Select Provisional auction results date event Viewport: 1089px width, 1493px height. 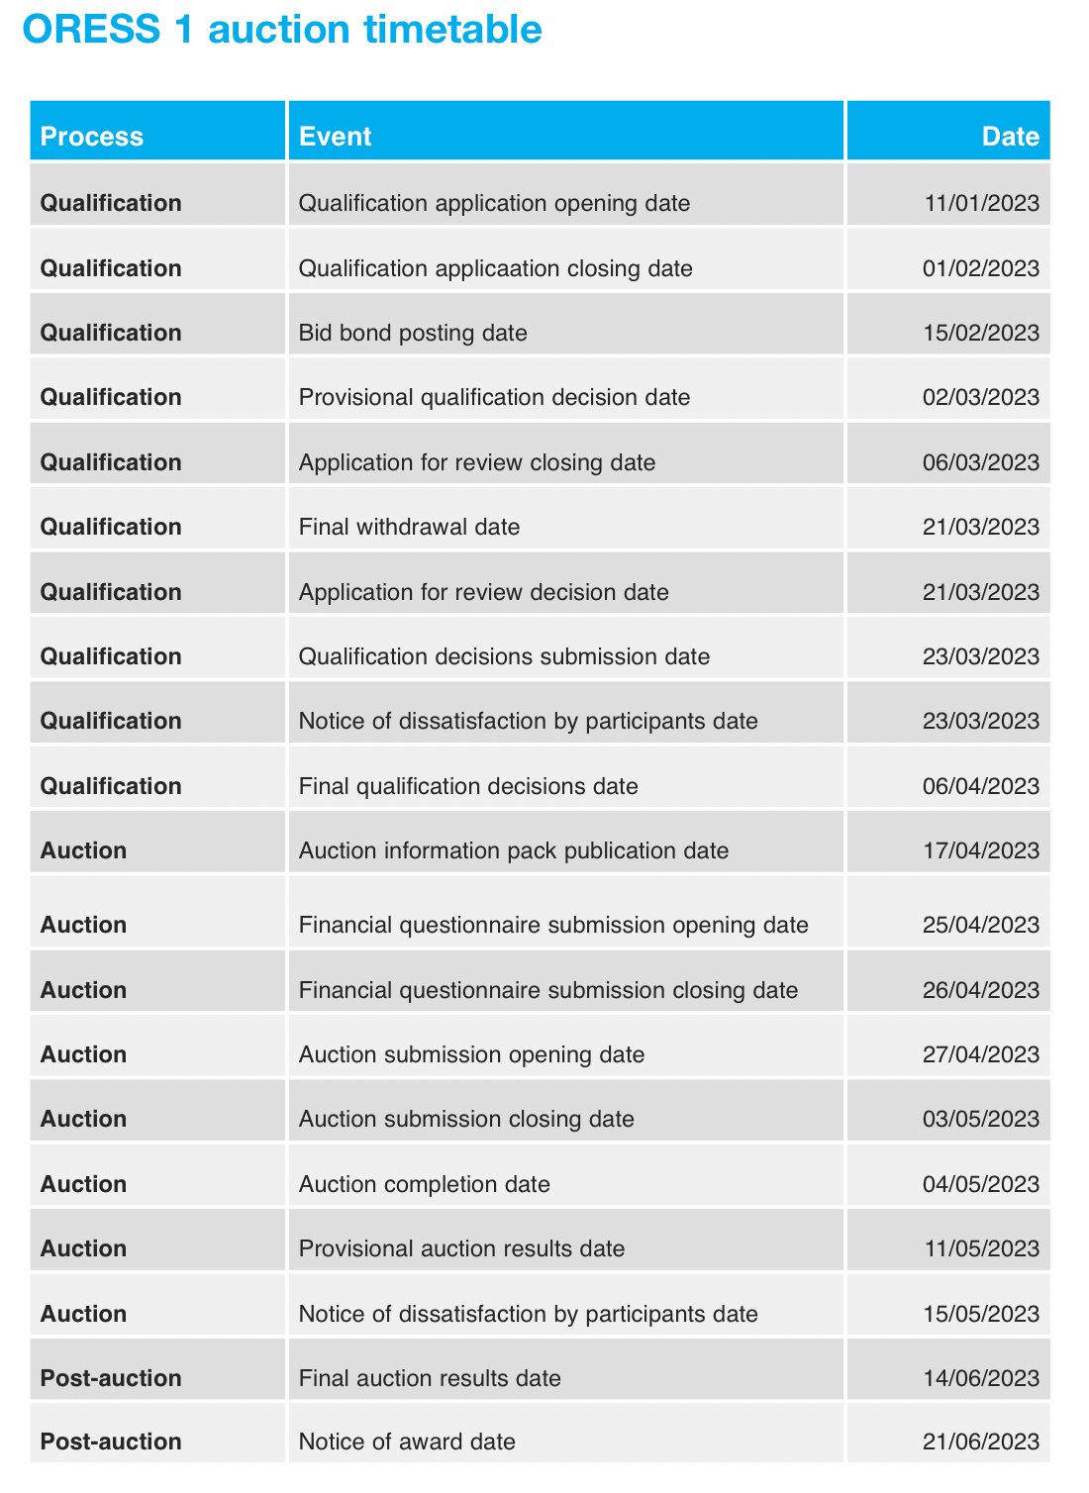[461, 1248]
